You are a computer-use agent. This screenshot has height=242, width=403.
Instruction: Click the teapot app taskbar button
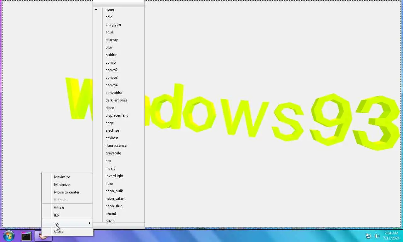coord(43,236)
